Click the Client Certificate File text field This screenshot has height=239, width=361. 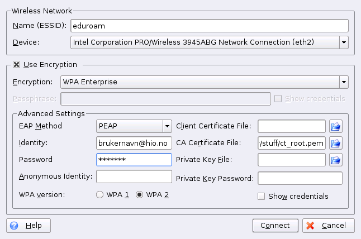[x=292, y=126]
